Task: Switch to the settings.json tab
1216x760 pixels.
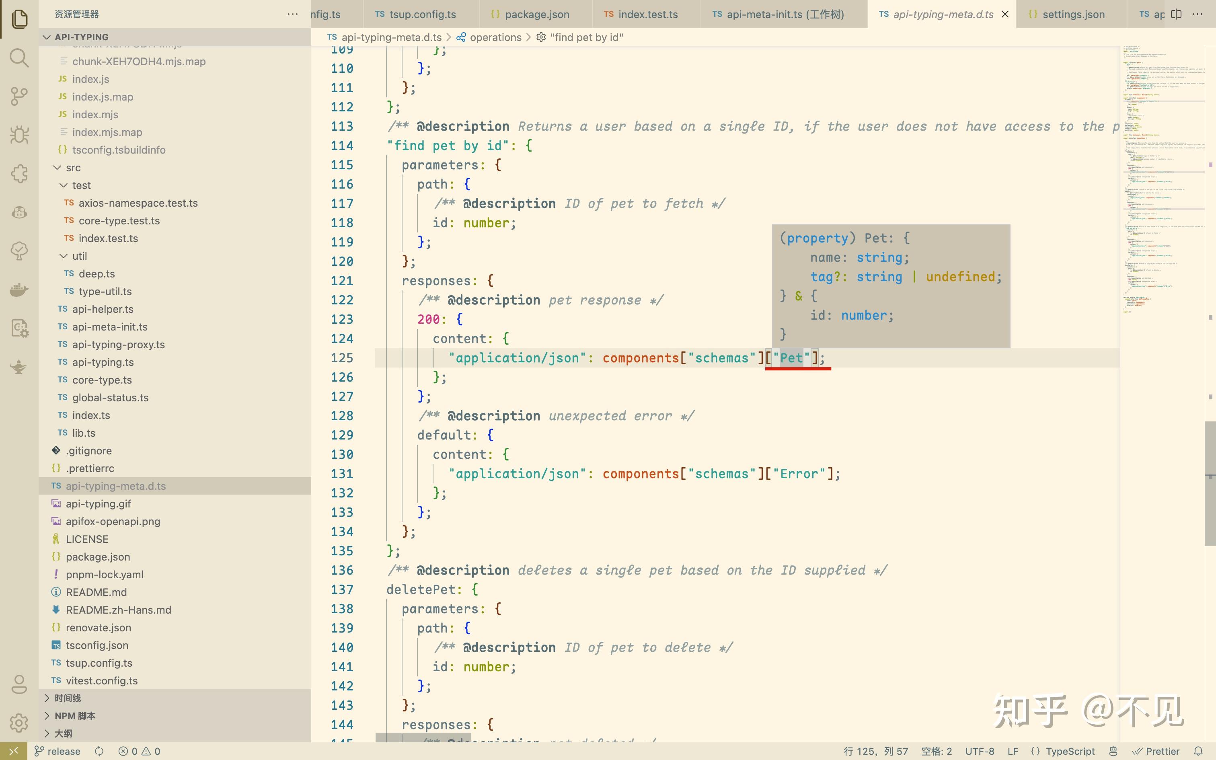Action: tap(1073, 14)
